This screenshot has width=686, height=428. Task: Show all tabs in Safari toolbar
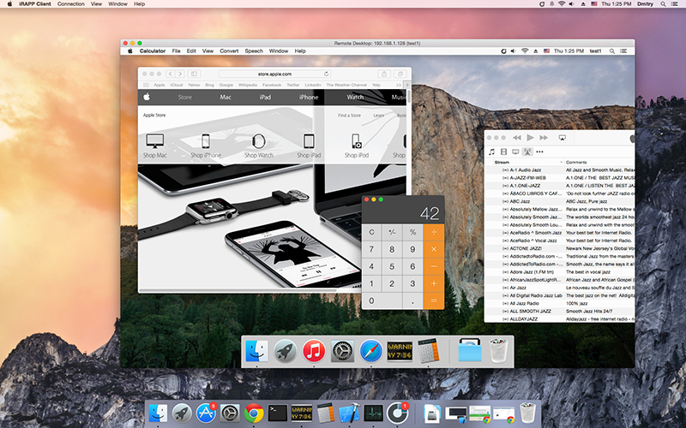(400, 74)
